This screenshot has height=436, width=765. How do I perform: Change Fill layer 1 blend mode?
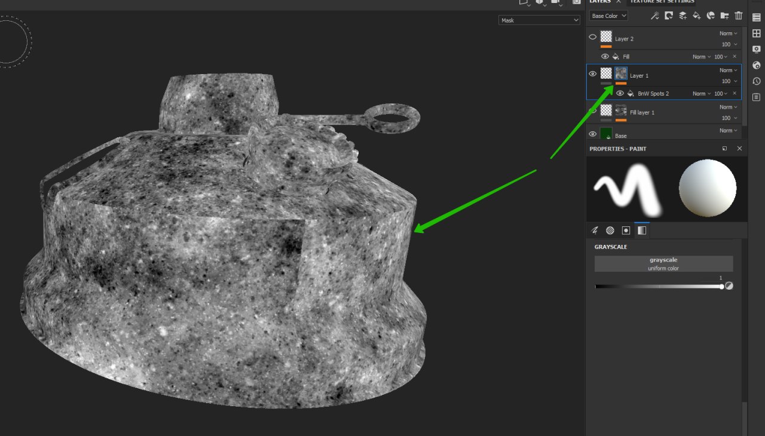[728, 108]
